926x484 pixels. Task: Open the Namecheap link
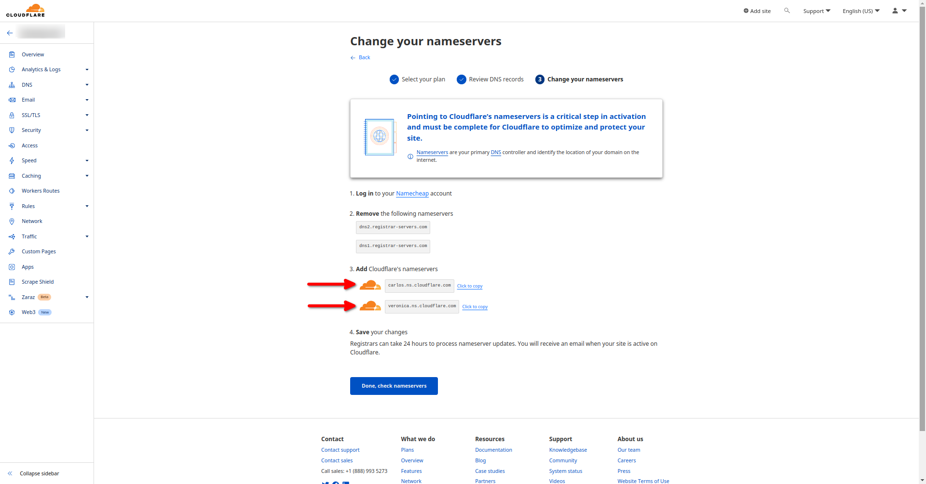coord(412,194)
